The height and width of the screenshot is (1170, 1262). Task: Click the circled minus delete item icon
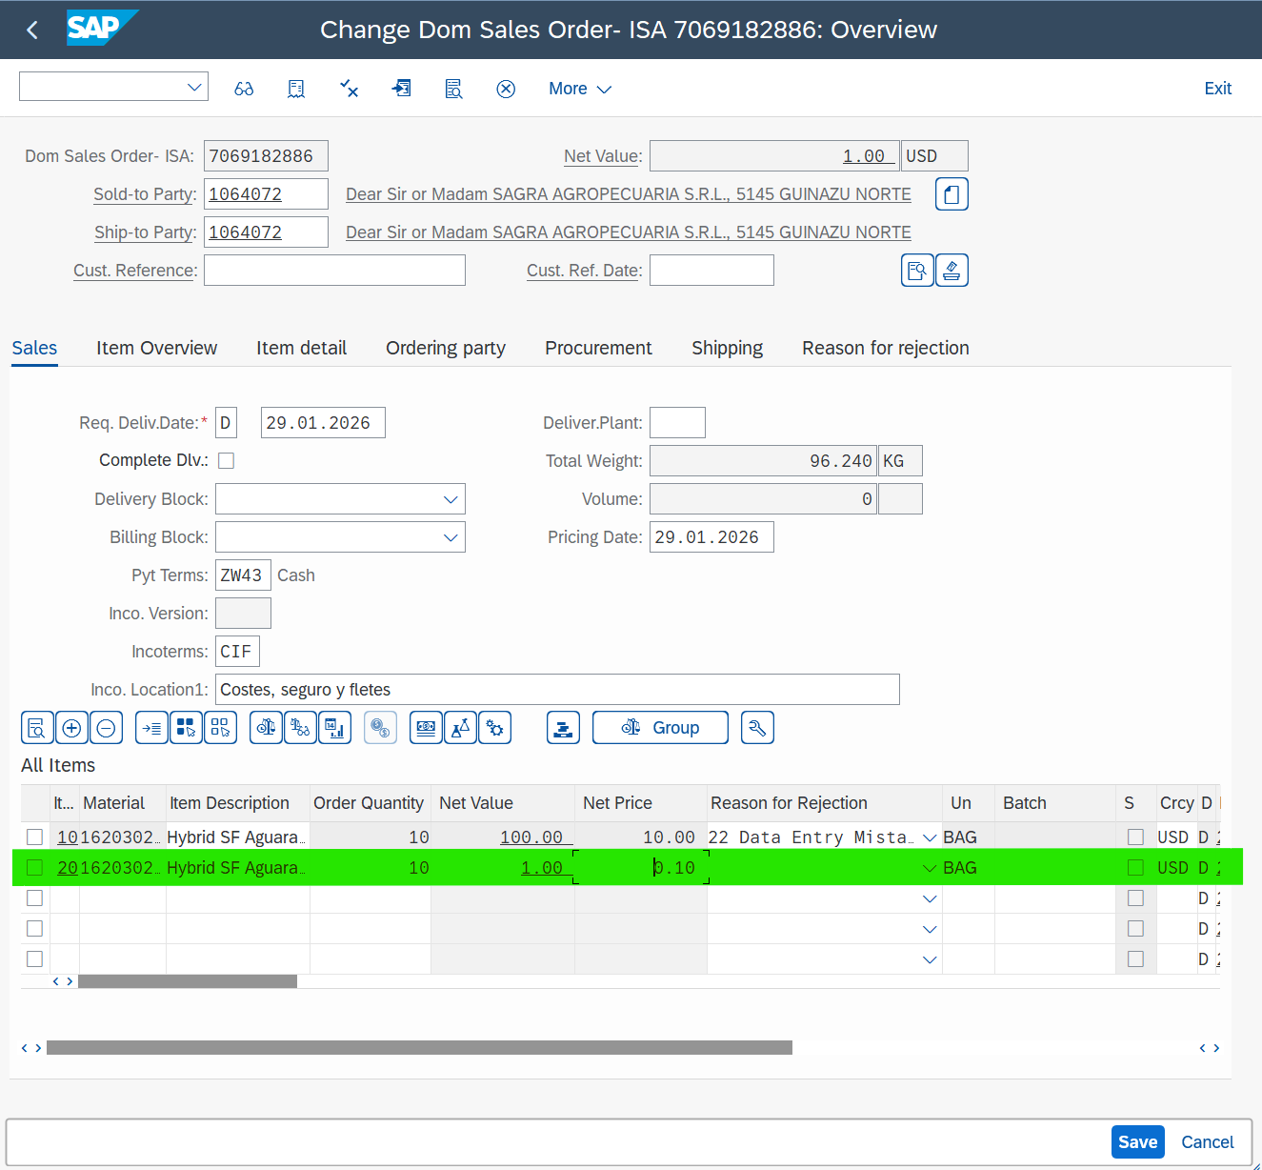106,728
